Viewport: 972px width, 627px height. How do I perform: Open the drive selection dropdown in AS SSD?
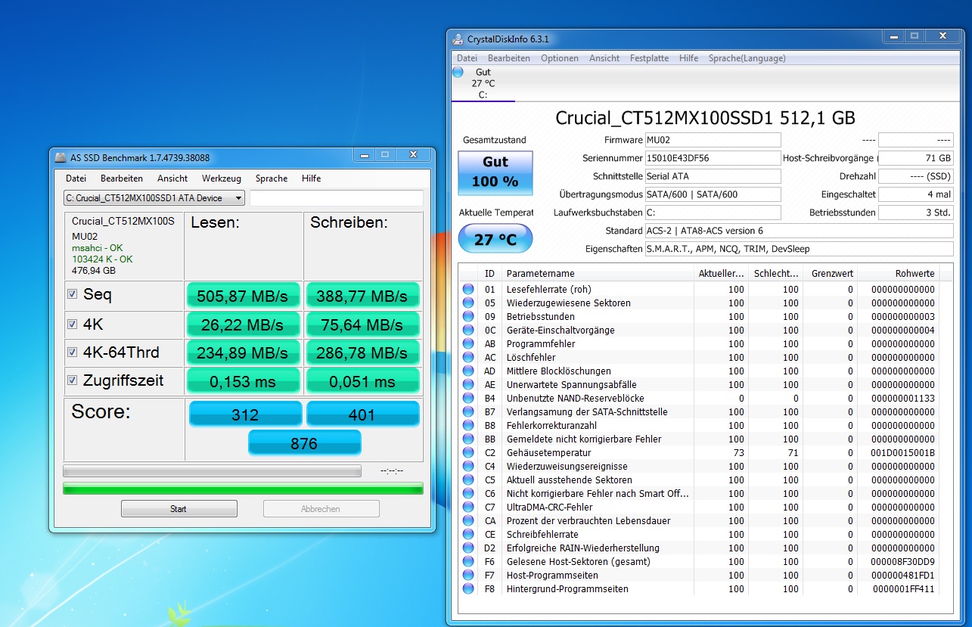[154, 198]
